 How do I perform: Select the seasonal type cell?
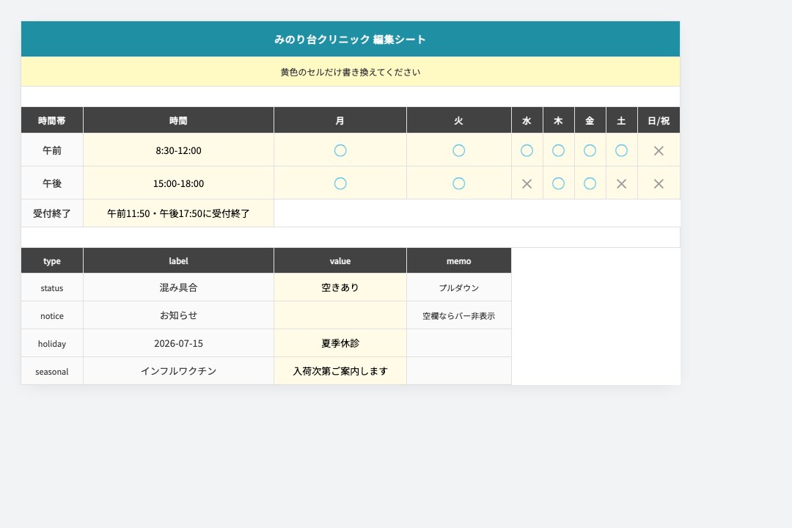click(52, 371)
